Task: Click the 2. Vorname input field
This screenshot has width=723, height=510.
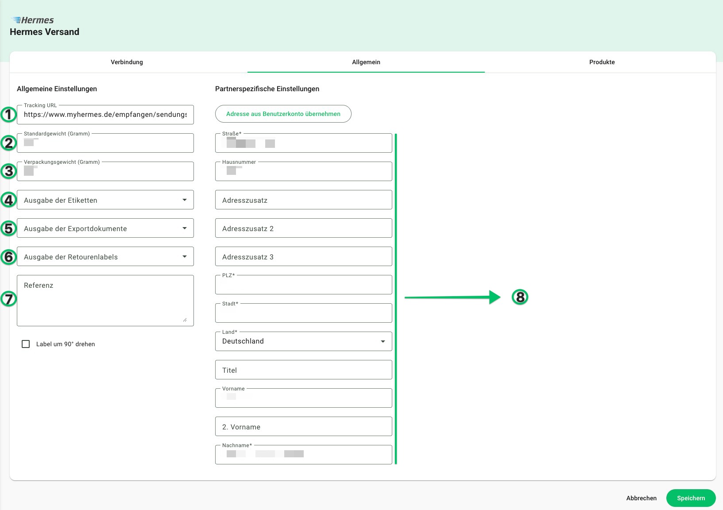Action: (x=304, y=426)
